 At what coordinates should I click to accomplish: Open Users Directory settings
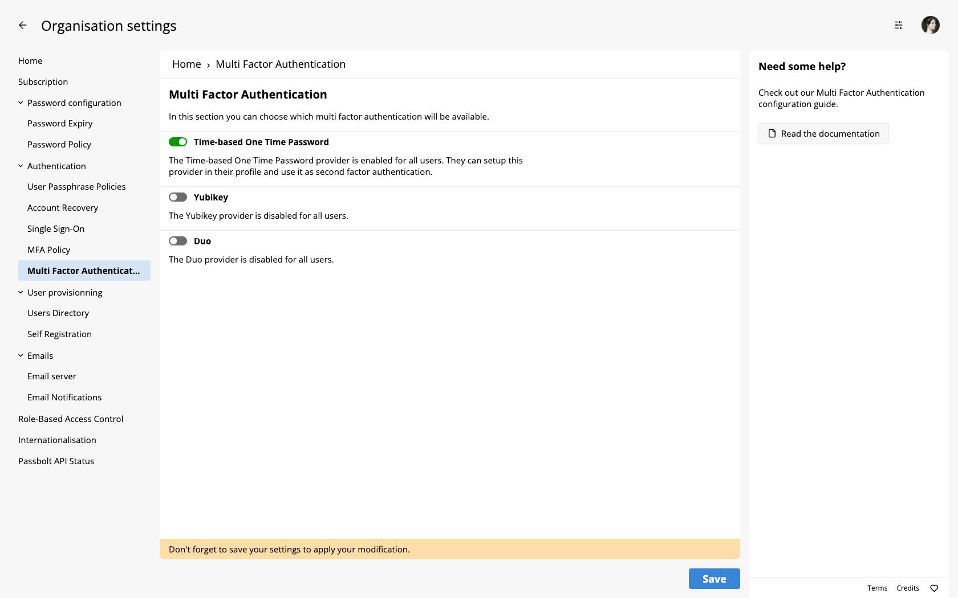[58, 313]
